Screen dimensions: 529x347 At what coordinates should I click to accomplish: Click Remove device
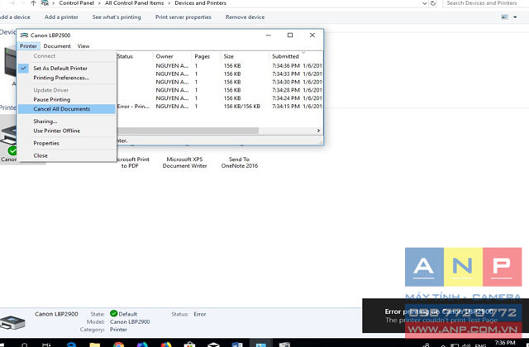245,17
